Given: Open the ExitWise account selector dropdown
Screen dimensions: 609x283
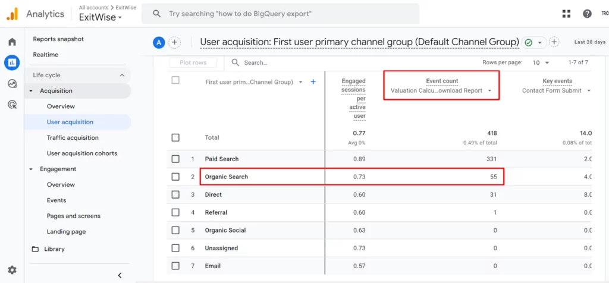Looking at the screenshot, I should point(101,17).
